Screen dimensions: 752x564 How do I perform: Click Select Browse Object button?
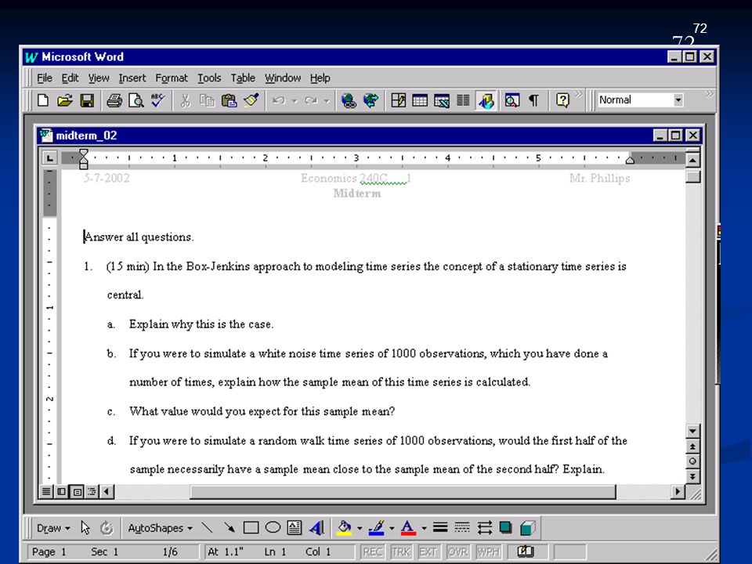[x=692, y=461]
